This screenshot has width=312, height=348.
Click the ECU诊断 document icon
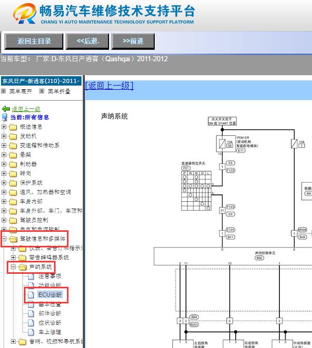click(x=31, y=295)
